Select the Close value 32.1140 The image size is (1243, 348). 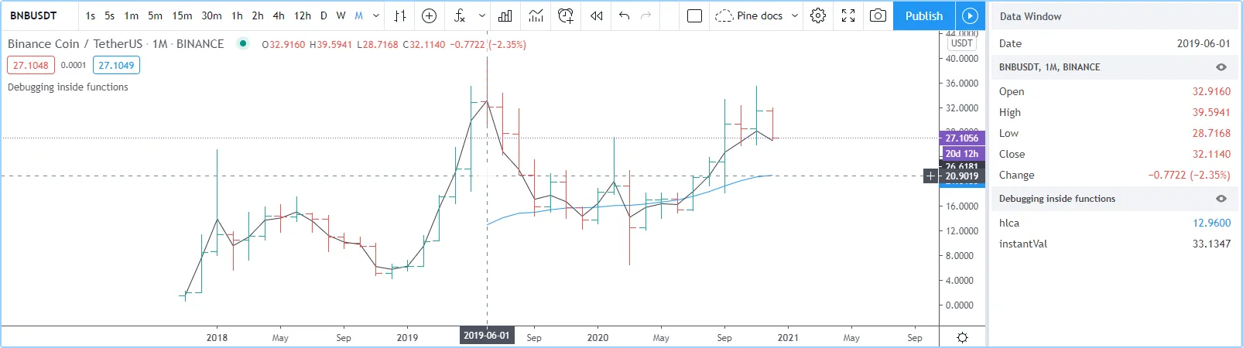click(x=1210, y=154)
